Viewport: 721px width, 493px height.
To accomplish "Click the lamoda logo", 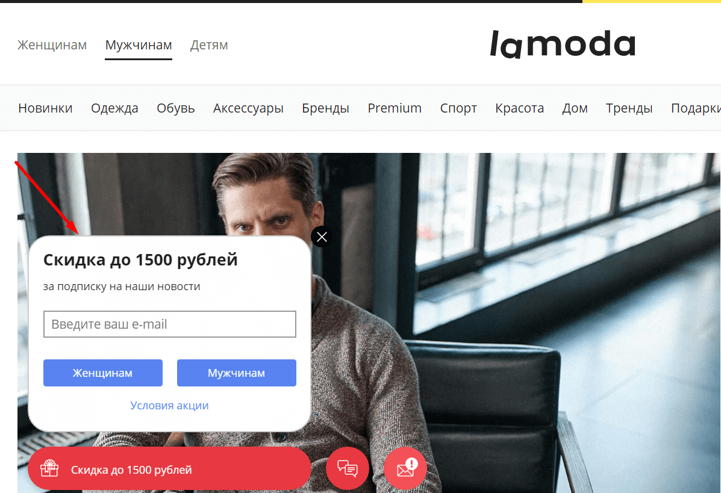I will pyautogui.click(x=563, y=44).
